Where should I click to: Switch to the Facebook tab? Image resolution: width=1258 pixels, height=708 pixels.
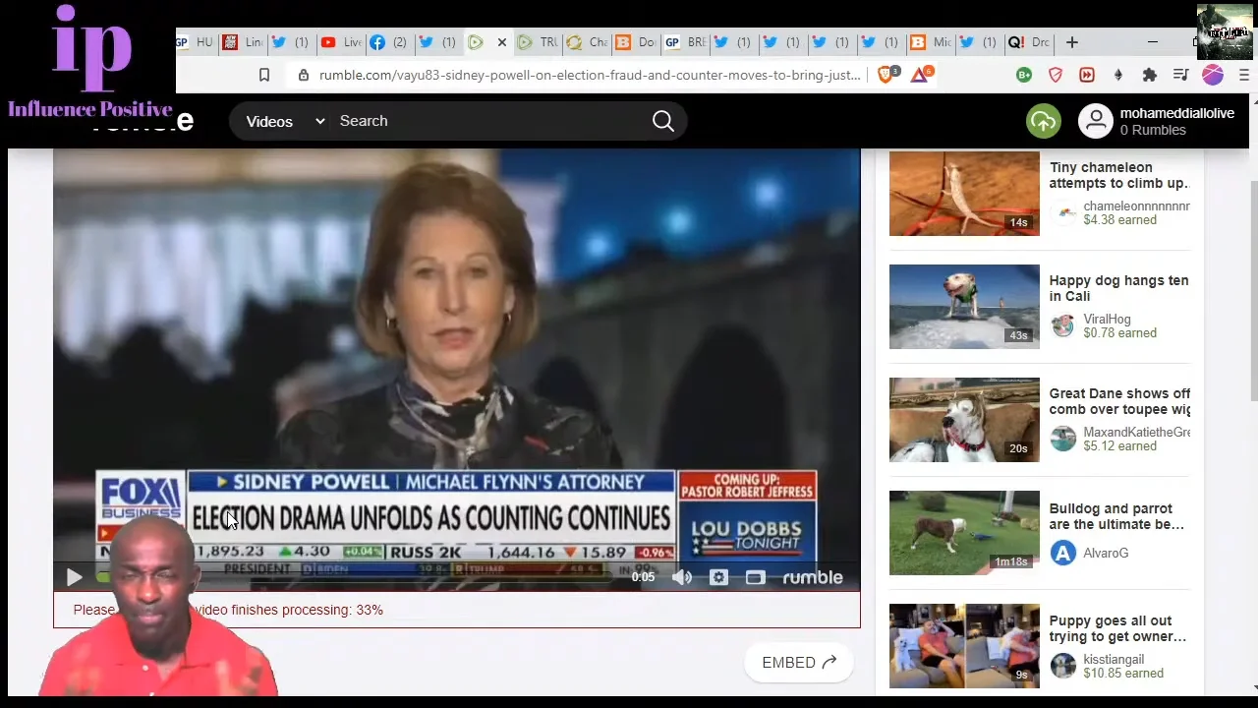[x=388, y=42]
